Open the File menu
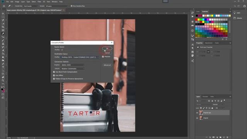Viewport: 247px width, 139px height. tap(7, 2)
